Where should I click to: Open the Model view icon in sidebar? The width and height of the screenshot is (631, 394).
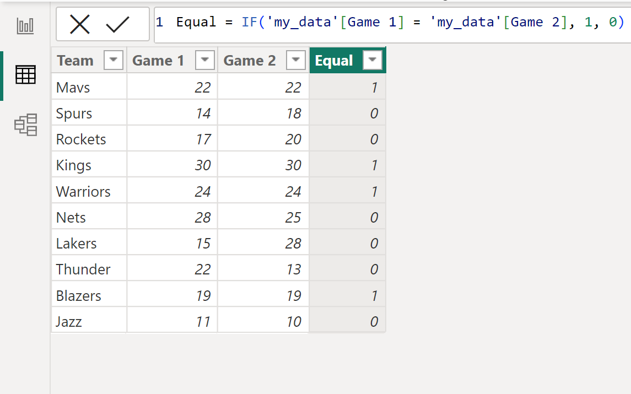(x=26, y=125)
